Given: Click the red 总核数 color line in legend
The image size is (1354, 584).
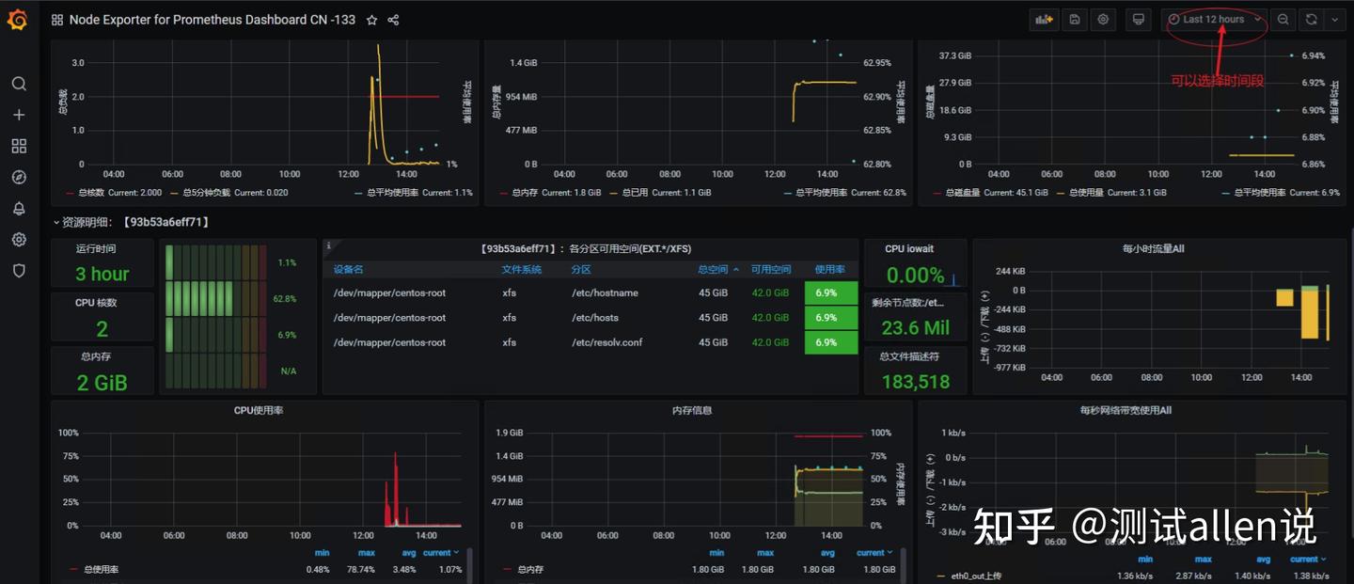Looking at the screenshot, I should 71,193.
